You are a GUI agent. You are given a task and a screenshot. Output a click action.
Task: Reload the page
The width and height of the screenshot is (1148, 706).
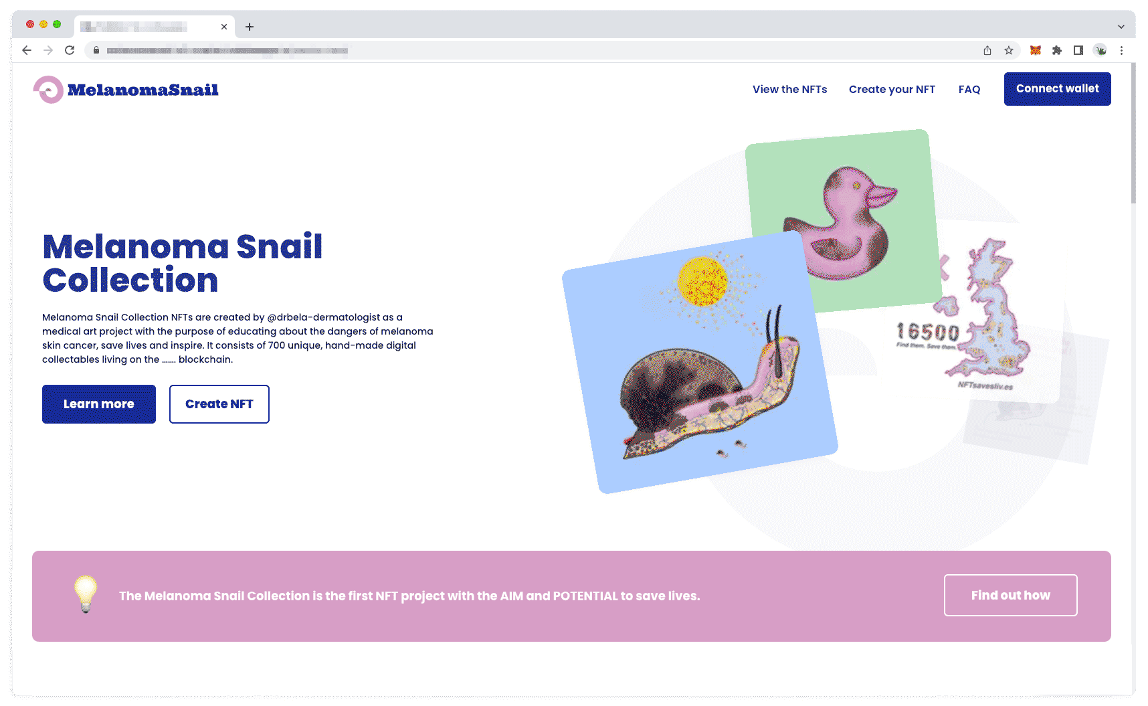(x=70, y=50)
